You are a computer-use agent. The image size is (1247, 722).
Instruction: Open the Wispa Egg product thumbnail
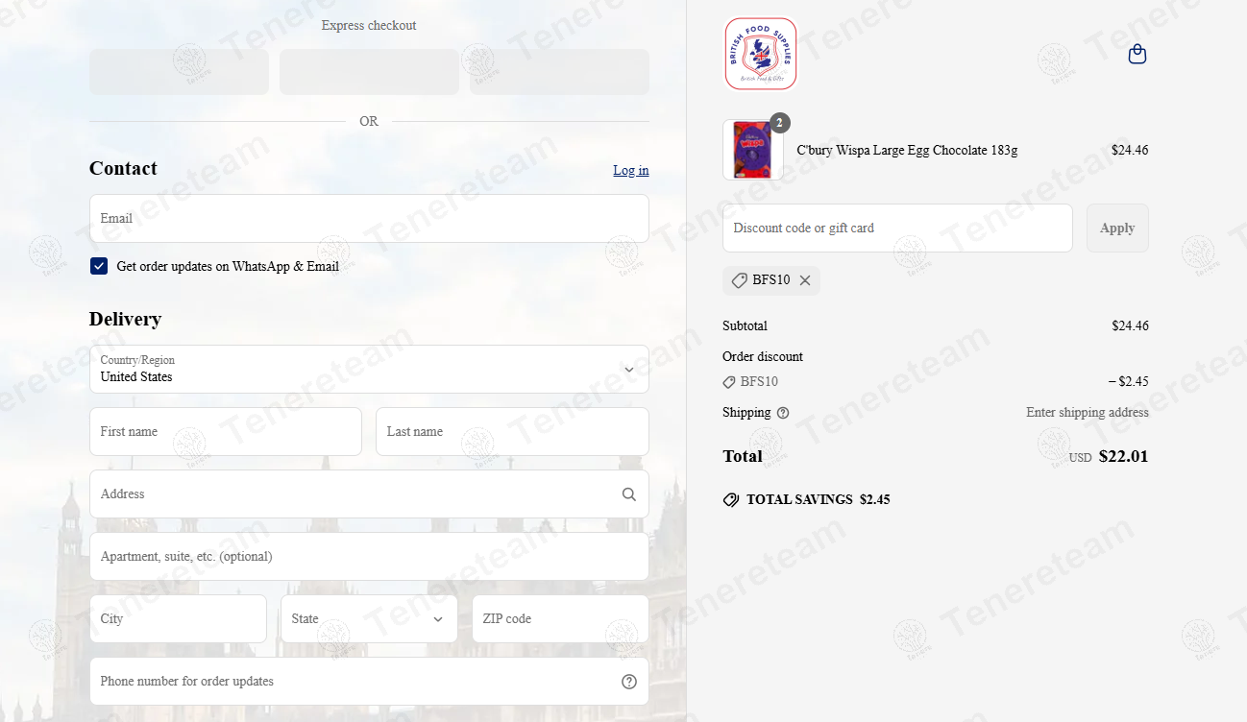[753, 150]
